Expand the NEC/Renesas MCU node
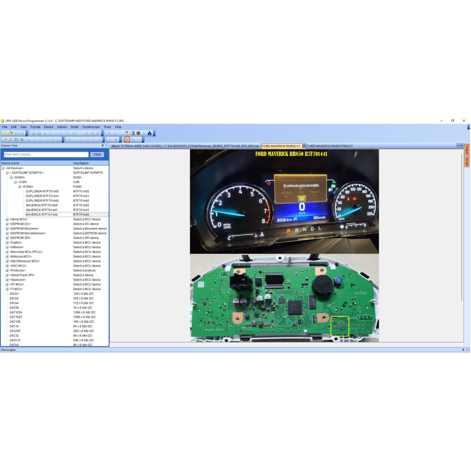Viewport: 471px width, 471px height. pos(7,261)
